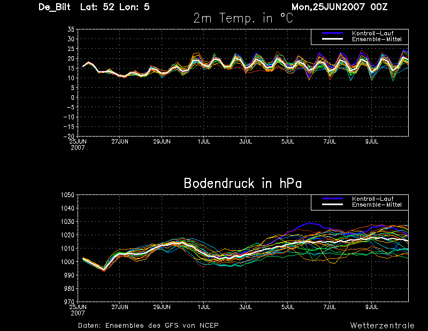Viewport: 428px width, 331px height.
Task: Click the "Daten: Ensembles des GFS von NCEP" caption
Action: [x=148, y=325]
